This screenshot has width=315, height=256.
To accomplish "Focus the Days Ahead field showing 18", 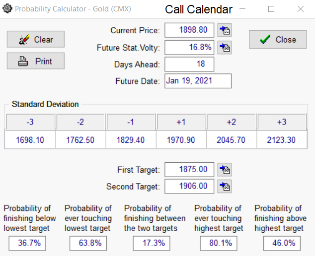I will [x=189, y=64].
